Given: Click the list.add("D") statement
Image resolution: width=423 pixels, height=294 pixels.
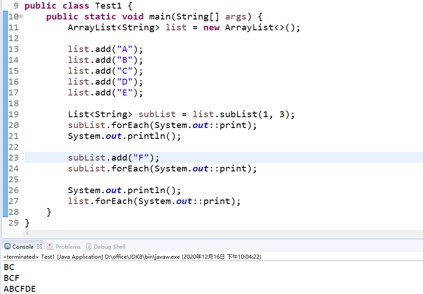Looking at the screenshot, I should 105,82.
